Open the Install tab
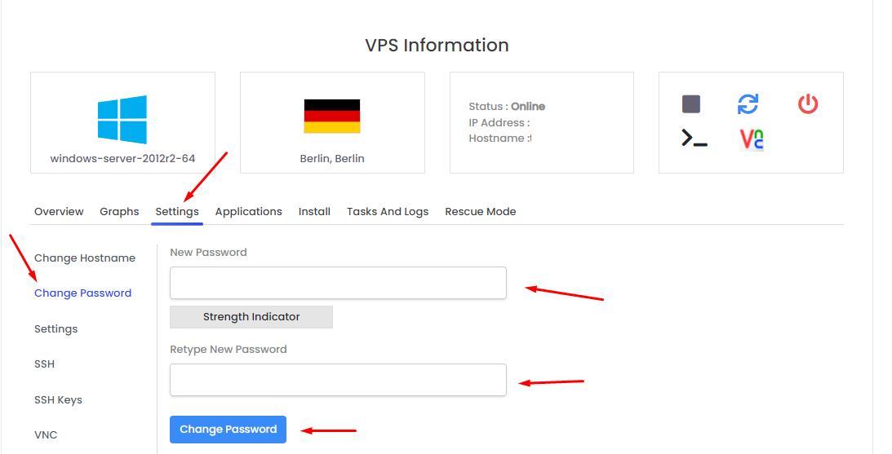The image size is (892, 454). tap(314, 211)
